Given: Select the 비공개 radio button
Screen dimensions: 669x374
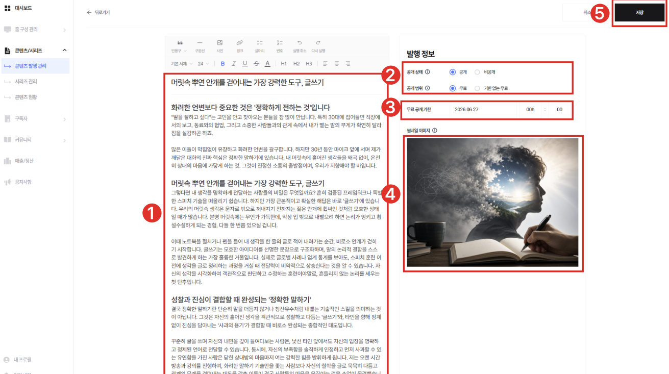Looking at the screenshot, I should pos(477,72).
